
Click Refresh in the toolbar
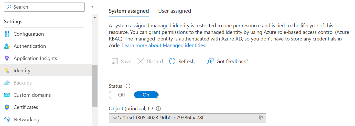click(182, 61)
